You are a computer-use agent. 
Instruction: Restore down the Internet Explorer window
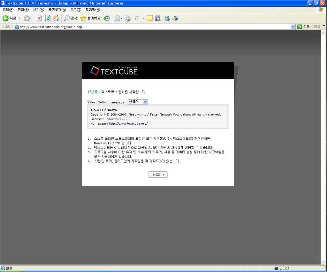click(x=316, y=3)
